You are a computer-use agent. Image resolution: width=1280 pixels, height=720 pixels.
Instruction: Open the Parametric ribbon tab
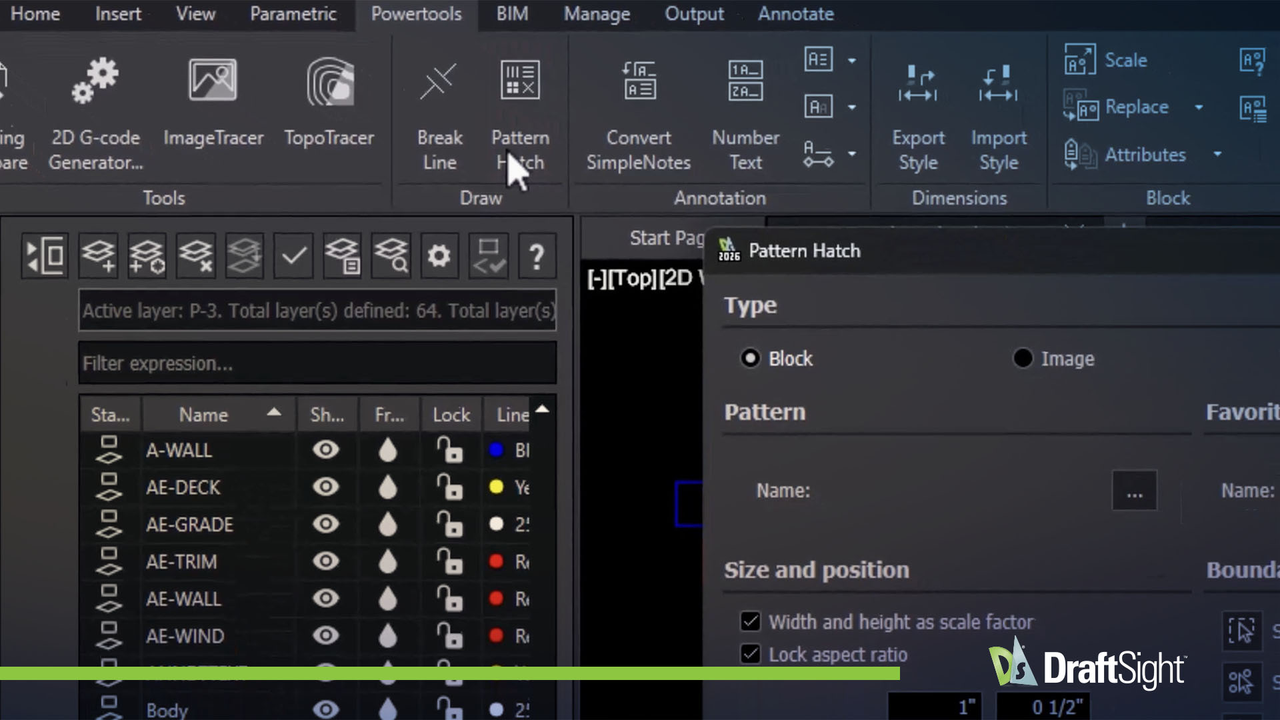coord(293,14)
